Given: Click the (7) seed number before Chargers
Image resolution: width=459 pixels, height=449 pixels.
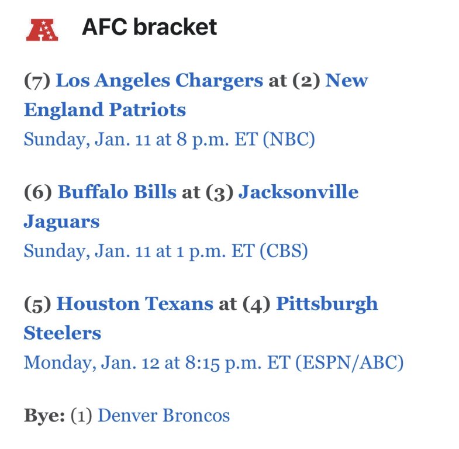Looking at the screenshot, I should click(37, 80).
